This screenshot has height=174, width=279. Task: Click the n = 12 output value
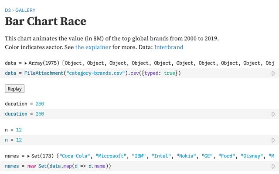click(19, 130)
